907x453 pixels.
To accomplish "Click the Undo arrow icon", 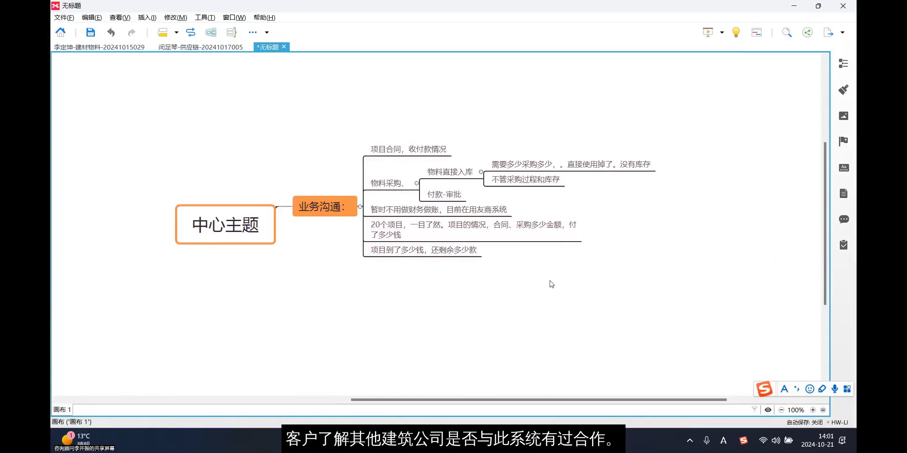I will click(110, 32).
